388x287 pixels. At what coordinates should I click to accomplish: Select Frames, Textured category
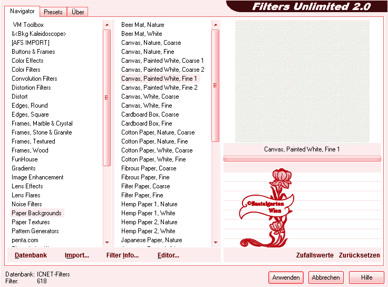point(33,141)
